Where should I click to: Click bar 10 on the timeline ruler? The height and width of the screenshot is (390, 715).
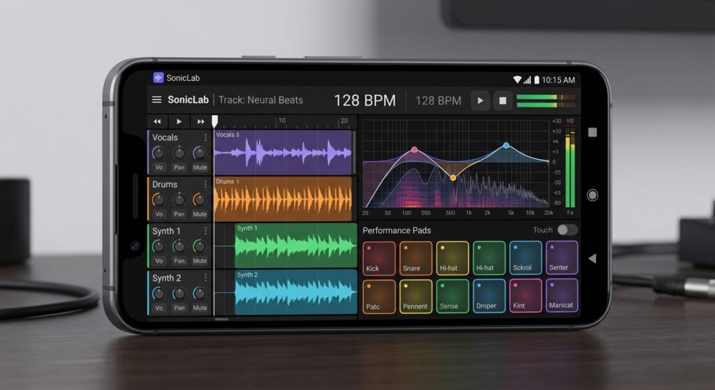pyautogui.click(x=282, y=120)
